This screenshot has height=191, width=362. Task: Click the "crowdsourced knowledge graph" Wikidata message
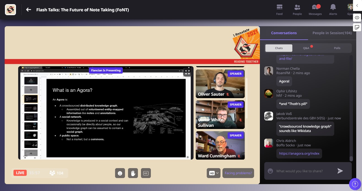coord(305,129)
